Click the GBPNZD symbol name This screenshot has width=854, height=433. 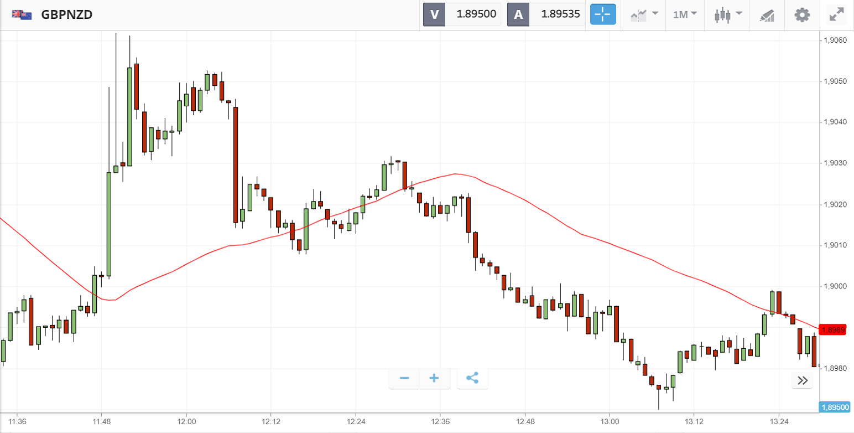(66, 14)
